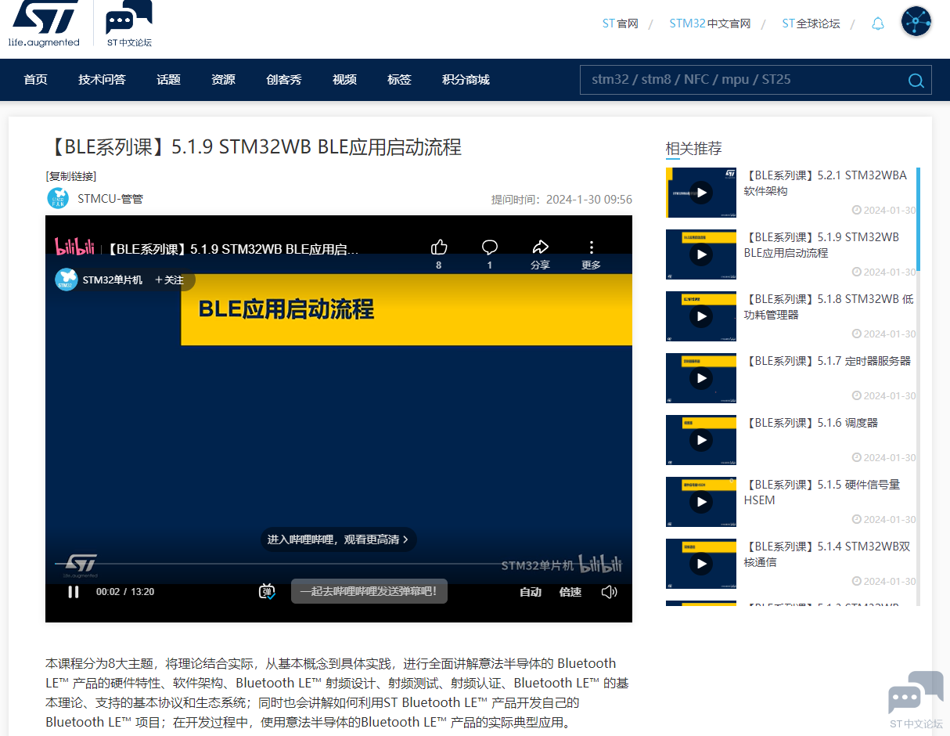
Task: Play the 5.2.1 STM32WBA 软件架构 thumbnail
Action: tap(701, 193)
